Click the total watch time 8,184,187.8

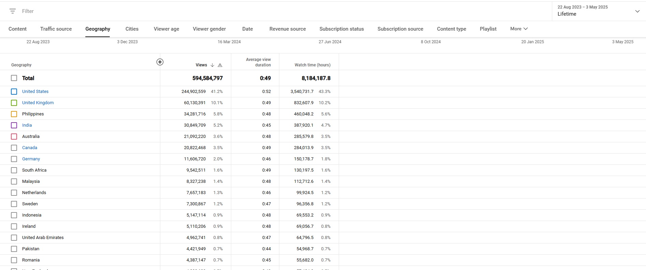[316, 78]
